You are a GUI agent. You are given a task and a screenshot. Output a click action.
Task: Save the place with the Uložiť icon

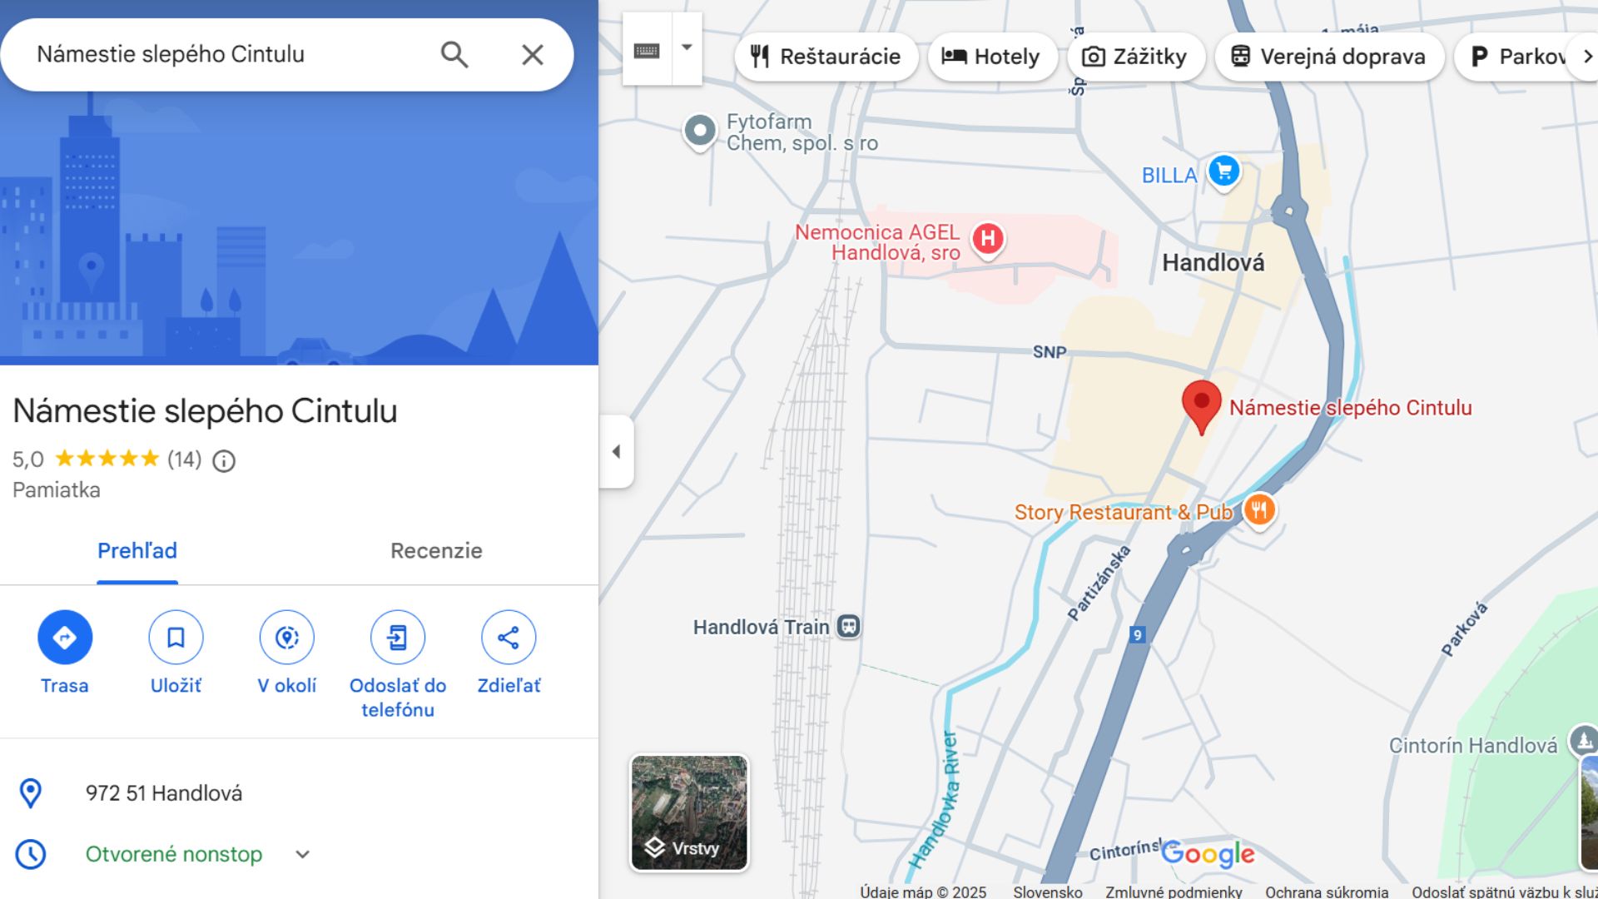point(176,638)
